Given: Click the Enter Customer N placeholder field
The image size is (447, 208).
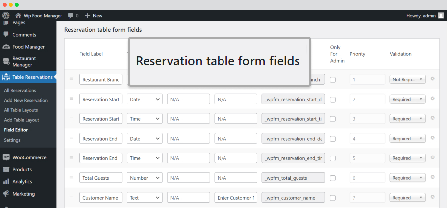Looking at the screenshot, I should click(236, 198).
